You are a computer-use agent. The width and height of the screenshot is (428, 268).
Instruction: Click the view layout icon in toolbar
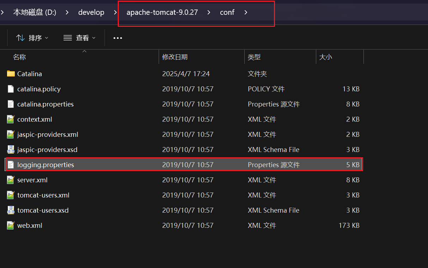[68, 38]
